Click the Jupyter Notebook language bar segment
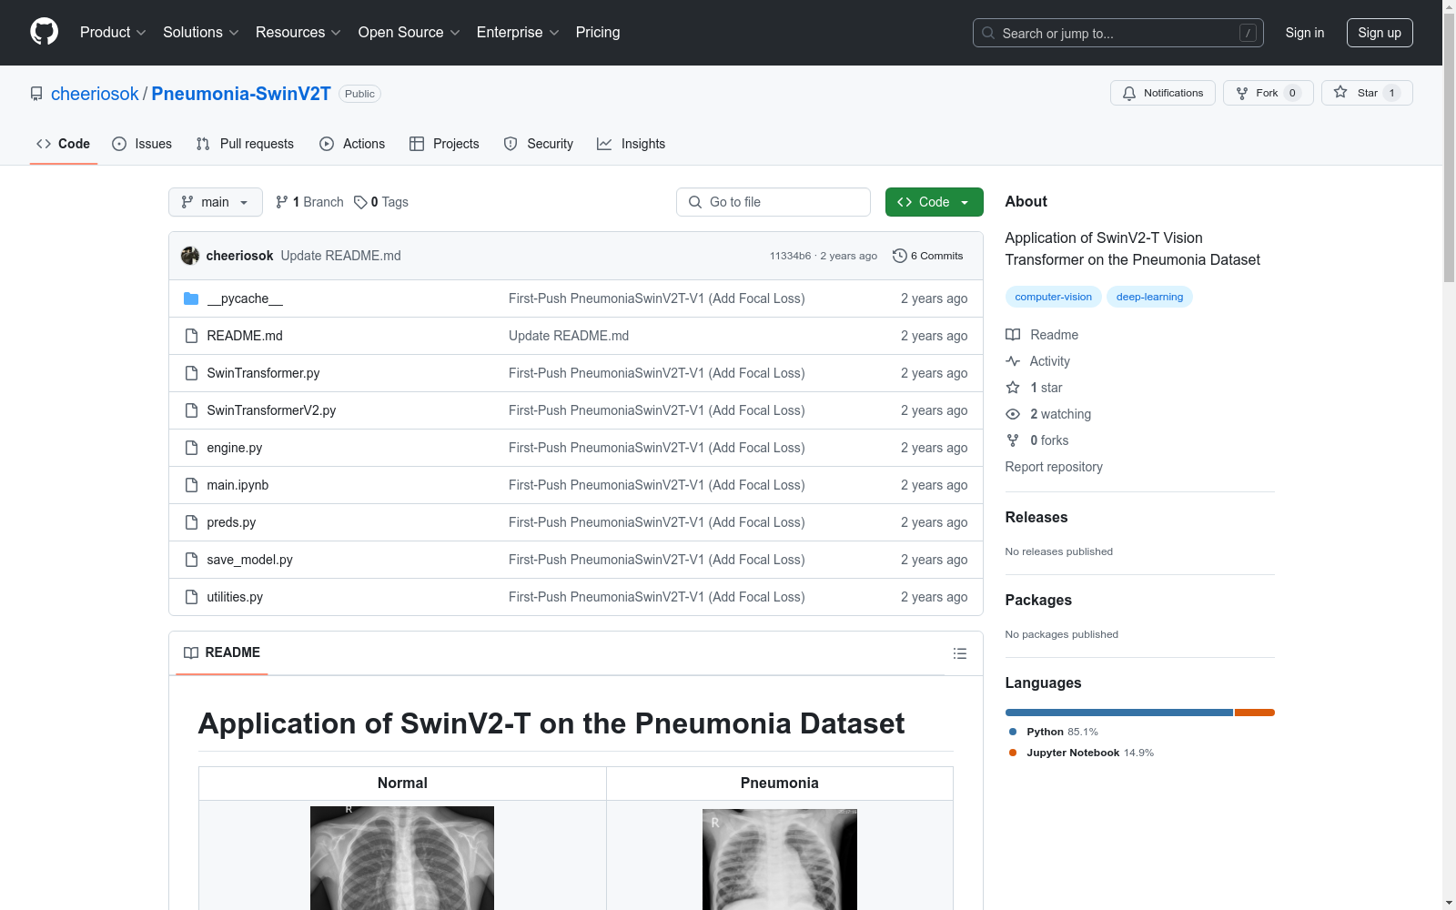This screenshot has width=1456, height=910. 1255,713
